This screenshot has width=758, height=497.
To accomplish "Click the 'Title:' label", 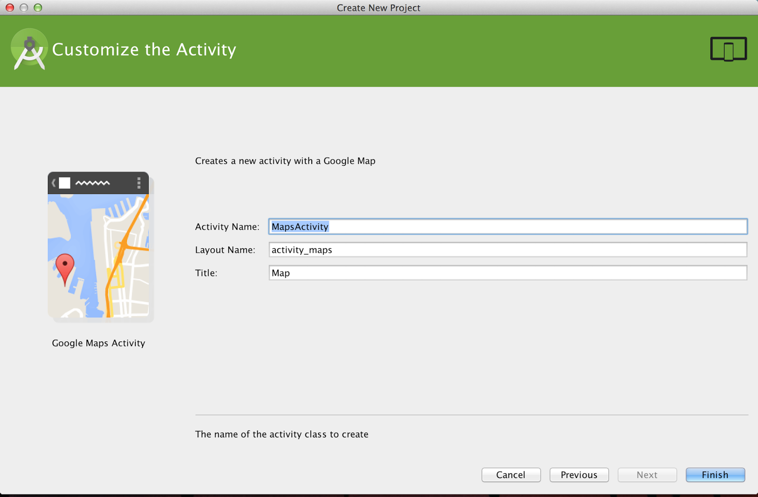I will [x=206, y=273].
